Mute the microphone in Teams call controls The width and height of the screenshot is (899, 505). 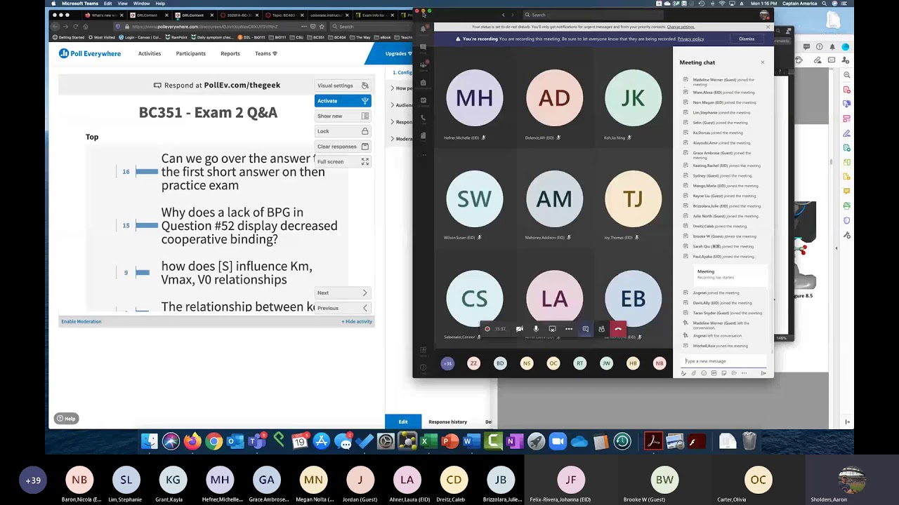(536, 329)
